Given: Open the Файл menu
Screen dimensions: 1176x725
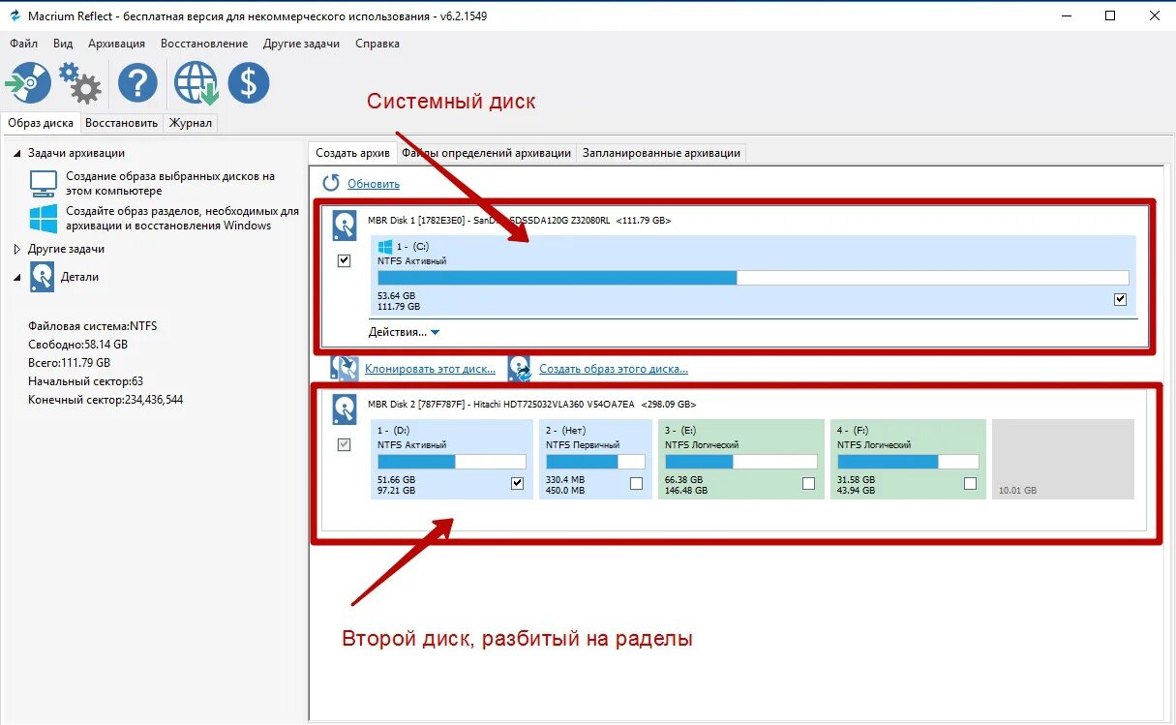Looking at the screenshot, I should coord(24,44).
